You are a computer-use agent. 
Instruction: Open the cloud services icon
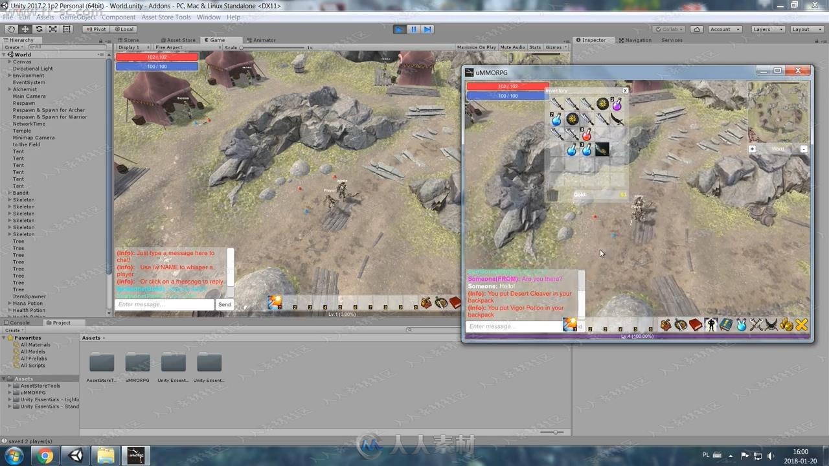(697, 29)
